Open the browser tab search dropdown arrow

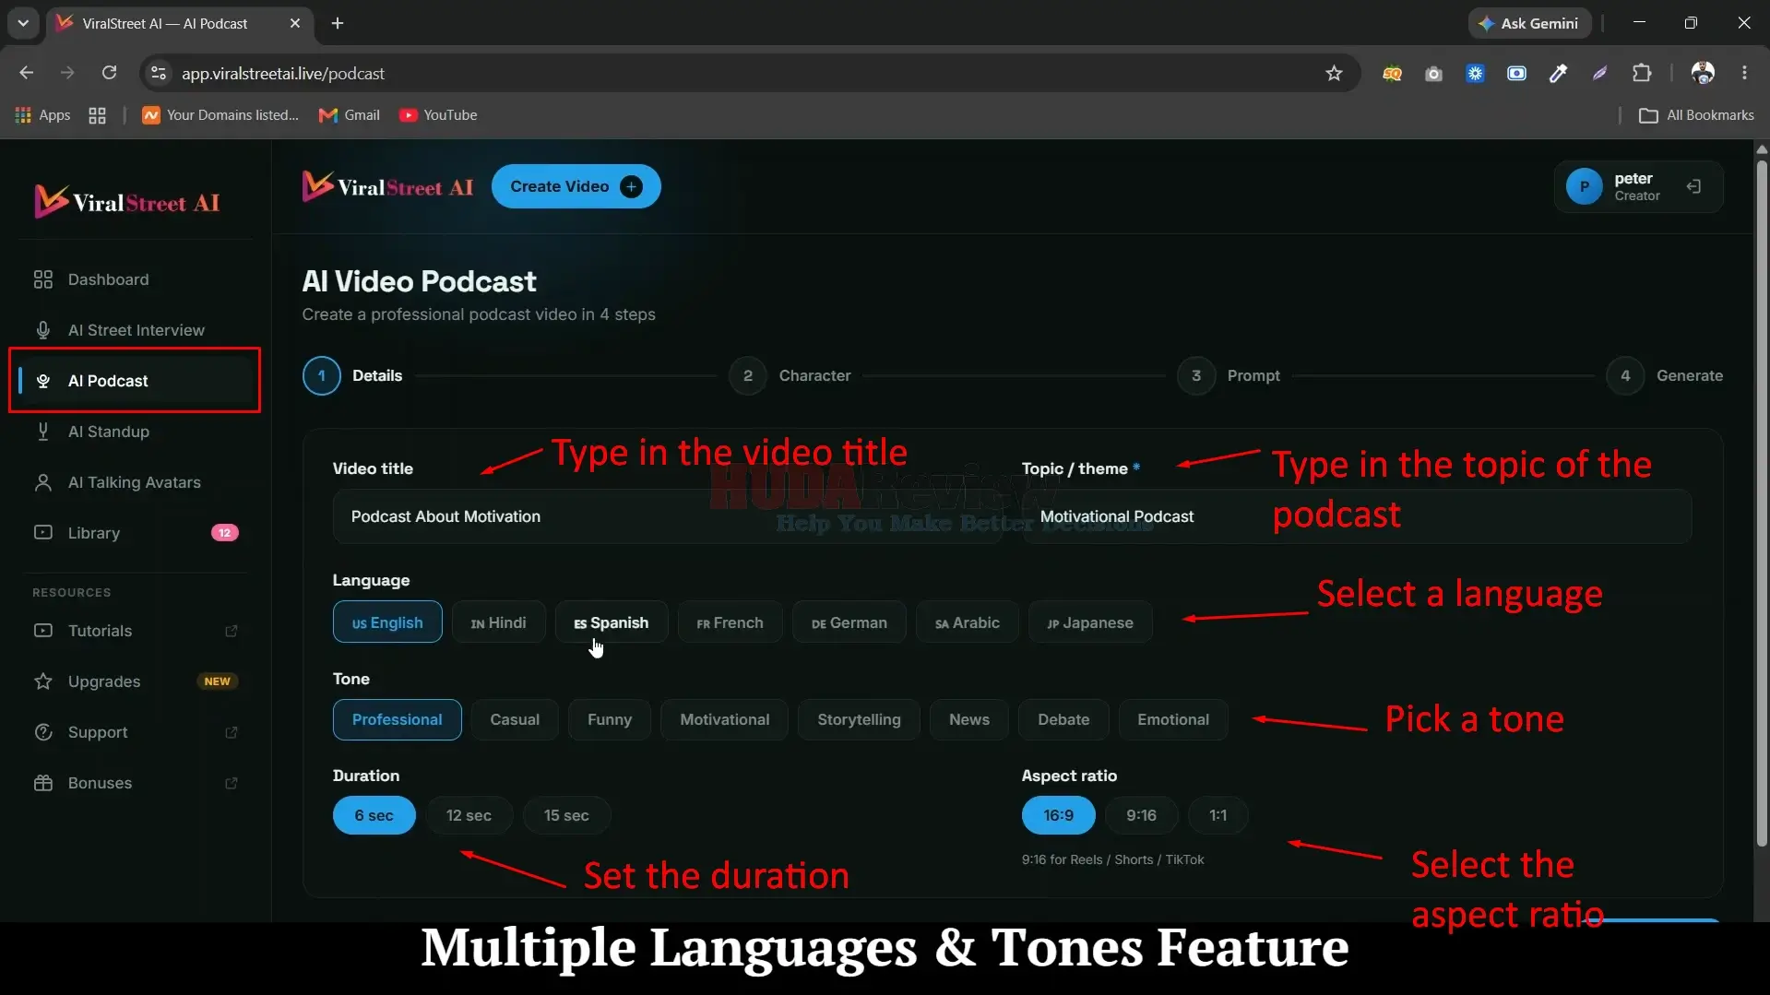click(23, 23)
